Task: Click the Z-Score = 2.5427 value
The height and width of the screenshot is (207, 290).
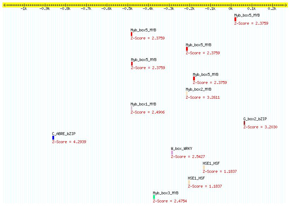Action: 188,157
